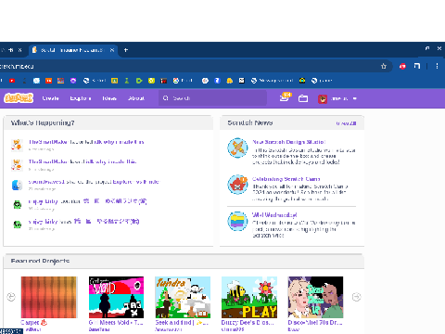
Task: Open the Wiki Wednesday news article
Action: [274, 215]
